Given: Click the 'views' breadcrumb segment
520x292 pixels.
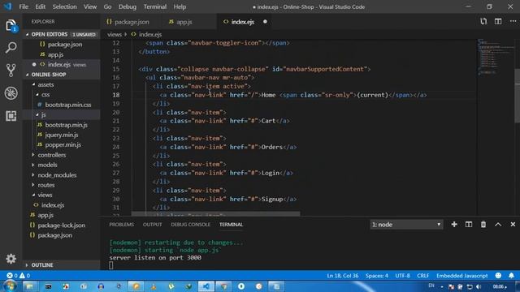Looking at the screenshot, I should click(115, 34).
